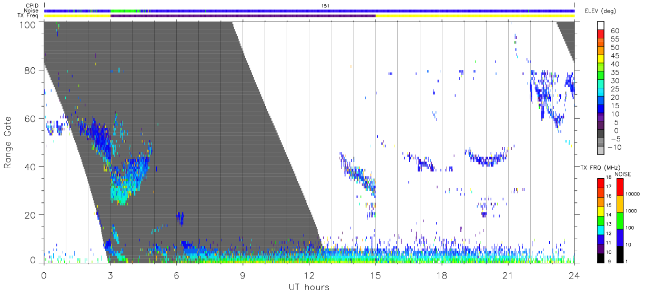
Task: Click the yellow 40–45 elevation colorbar segment
Action: click(x=601, y=60)
